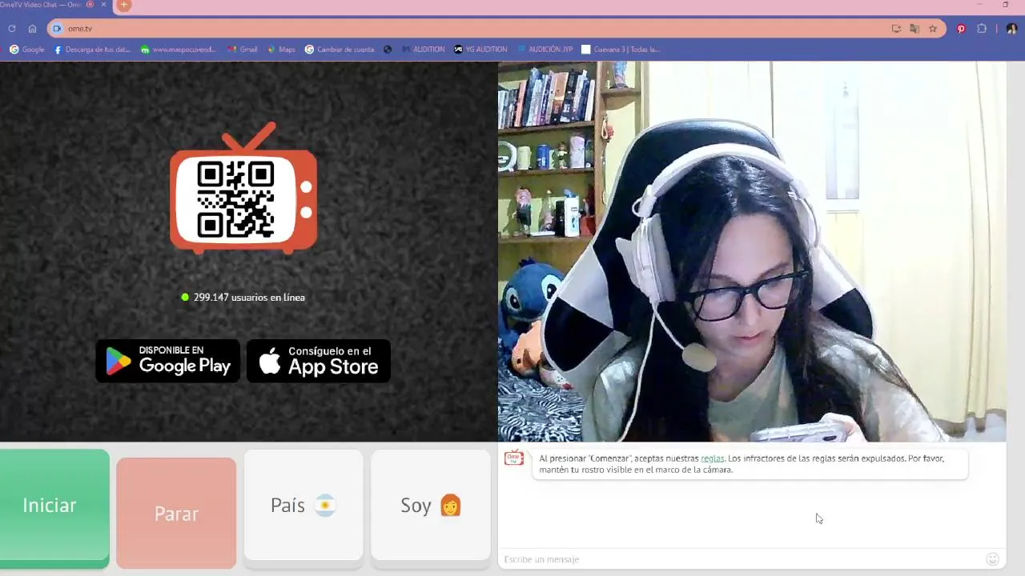Open the 'Cambiar de cuenta' bookmark
The image size is (1025, 576).
(340, 50)
